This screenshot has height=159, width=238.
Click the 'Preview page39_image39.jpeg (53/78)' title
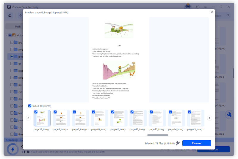47,12
